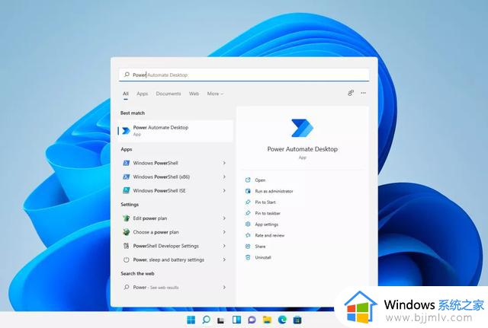Image resolution: width=488 pixels, height=328 pixels.
Task: Choose Run as administrator
Action: (x=274, y=191)
